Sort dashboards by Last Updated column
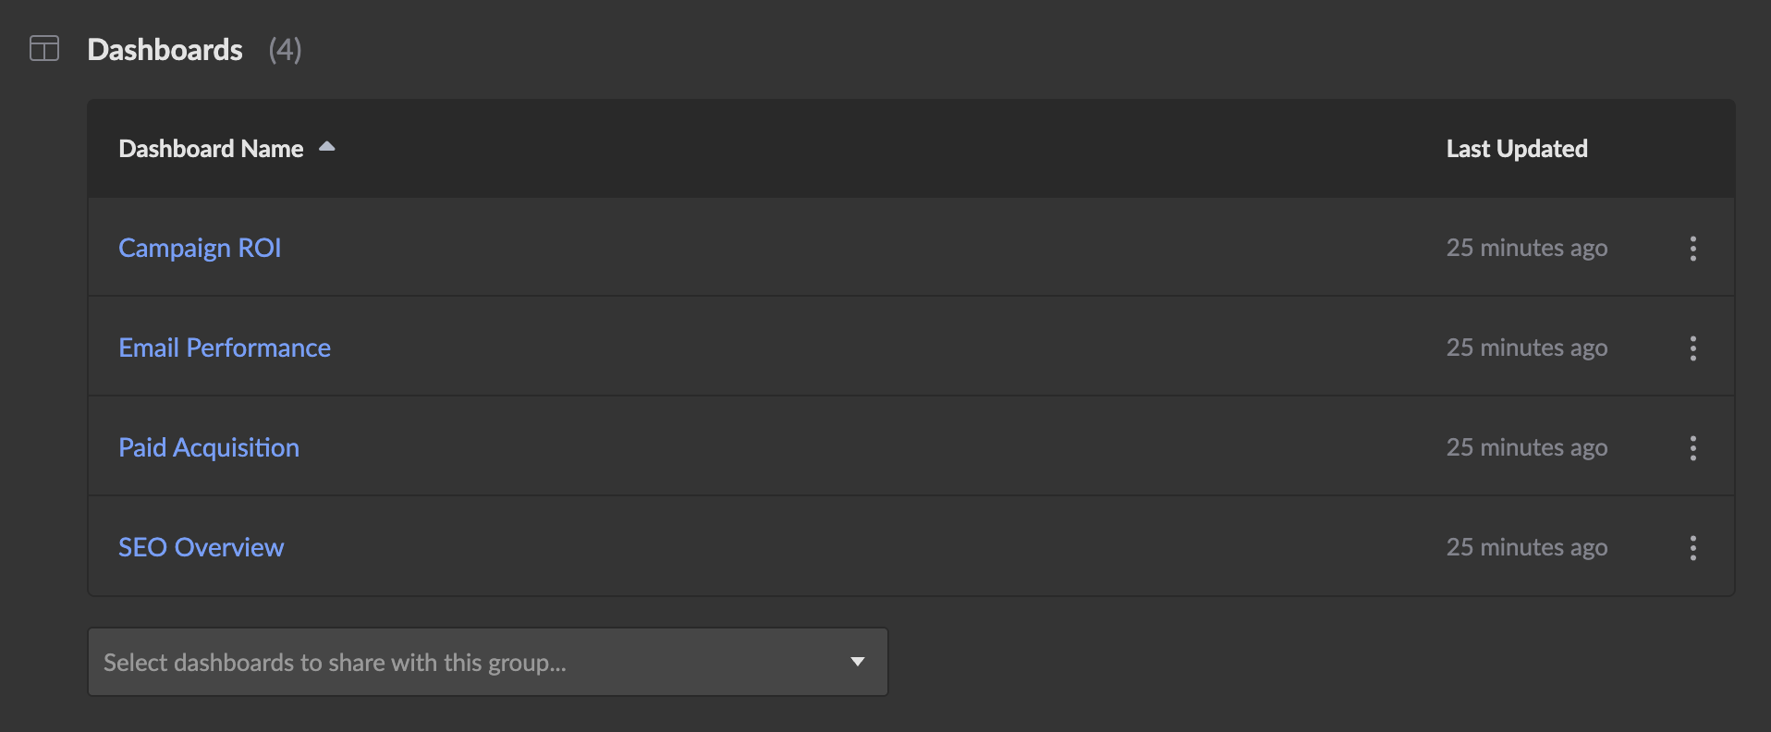This screenshot has height=732, width=1771. (x=1516, y=149)
